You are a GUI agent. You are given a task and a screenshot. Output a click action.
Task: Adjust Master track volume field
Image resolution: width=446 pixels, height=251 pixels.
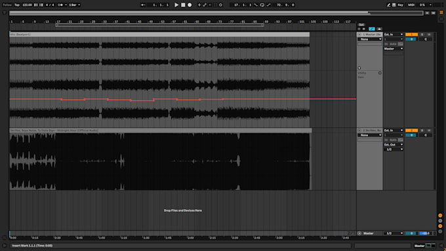point(411,233)
